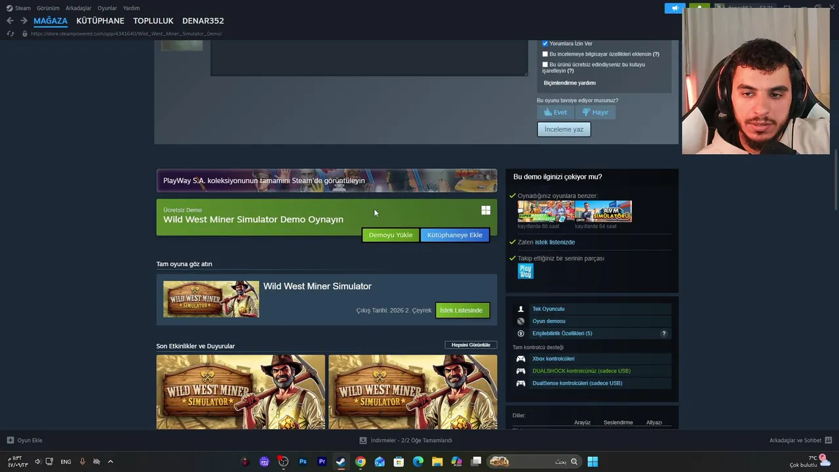This screenshot has width=839, height=472.
Task: Open the PlayWay franchise logo
Action: tap(526, 271)
